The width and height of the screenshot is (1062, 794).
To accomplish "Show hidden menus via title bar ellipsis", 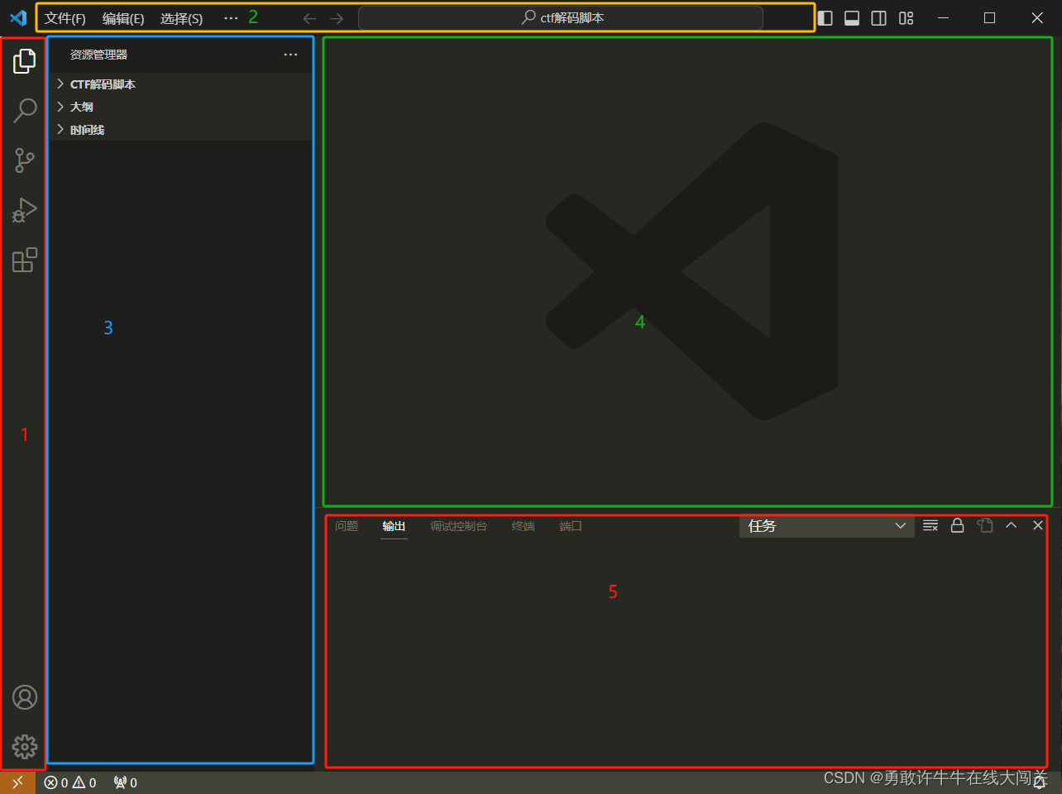I will coord(231,18).
